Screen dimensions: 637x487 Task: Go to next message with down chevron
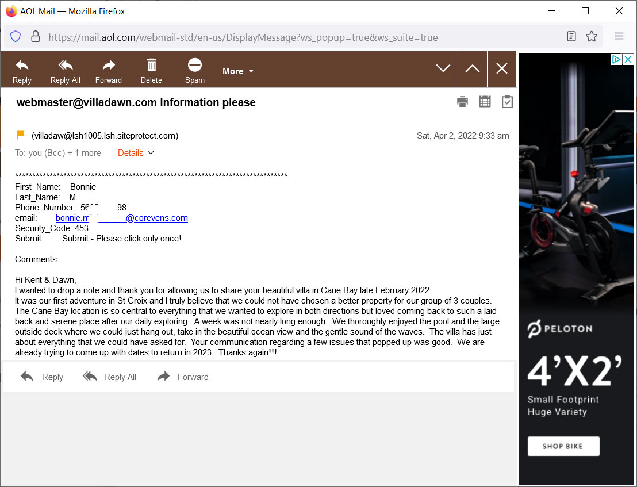[x=443, y=68]
